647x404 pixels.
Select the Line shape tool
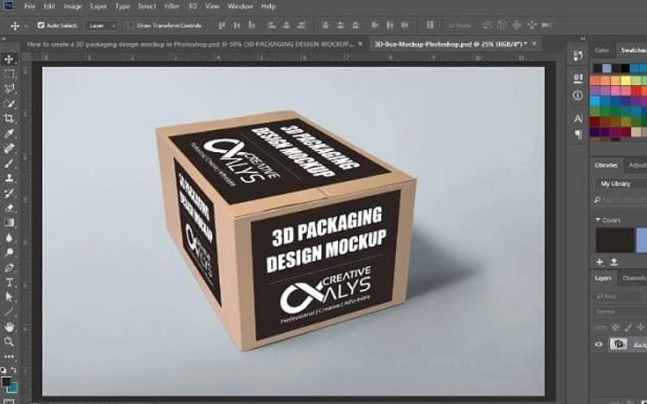point(9,312)
